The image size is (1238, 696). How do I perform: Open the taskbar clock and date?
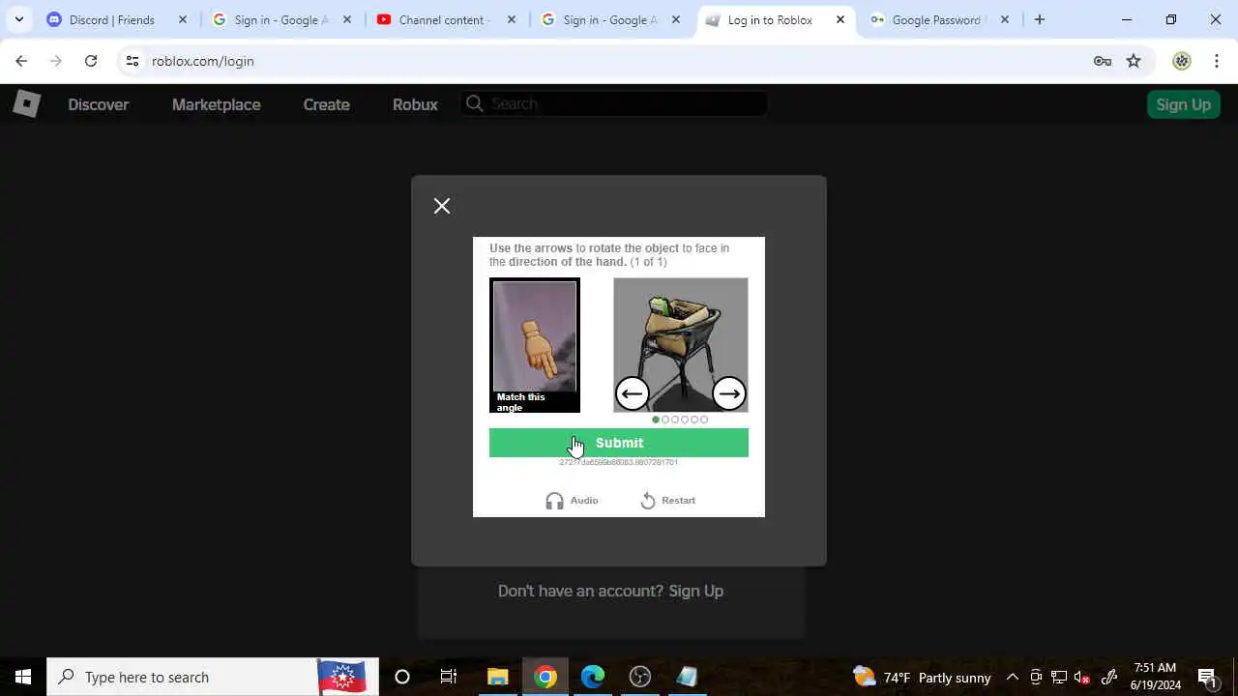click(1155, 677)
